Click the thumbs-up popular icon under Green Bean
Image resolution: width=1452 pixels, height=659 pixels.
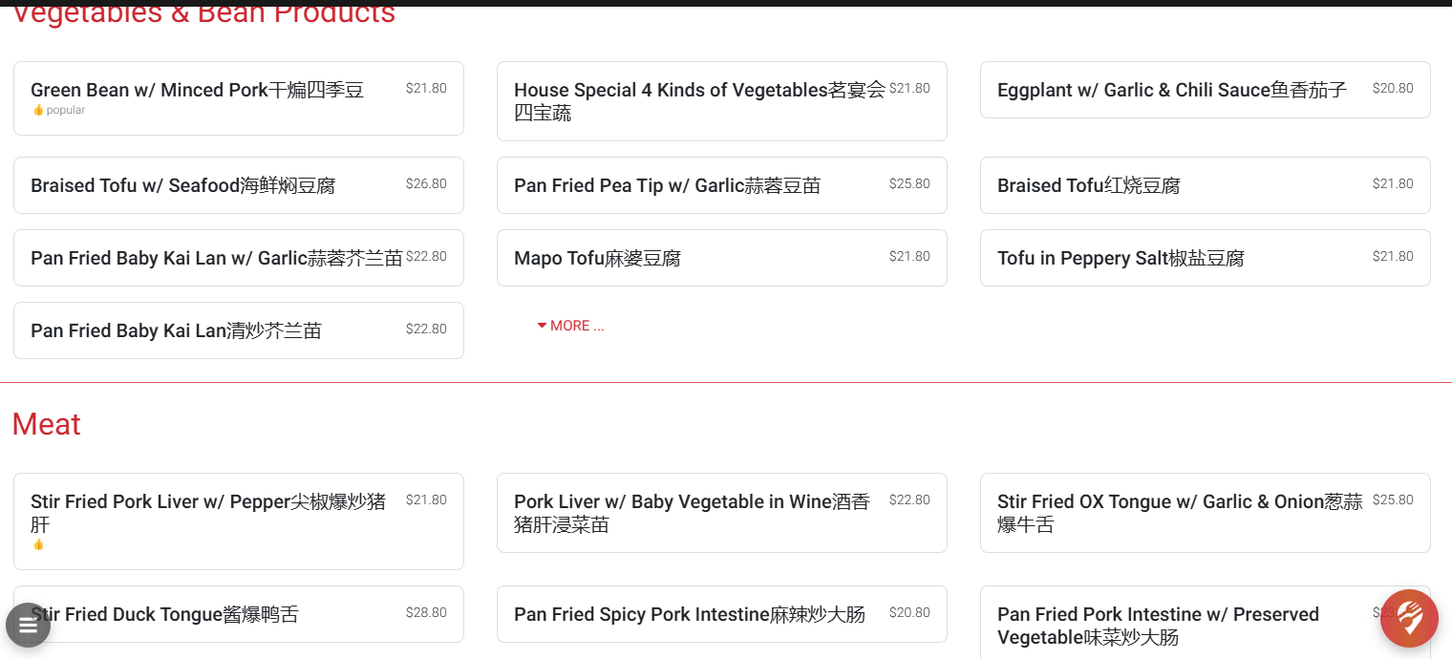coord(38,110)
